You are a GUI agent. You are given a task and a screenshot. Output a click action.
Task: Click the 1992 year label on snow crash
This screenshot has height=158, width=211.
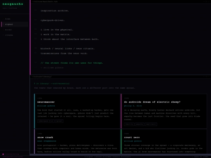39,134
